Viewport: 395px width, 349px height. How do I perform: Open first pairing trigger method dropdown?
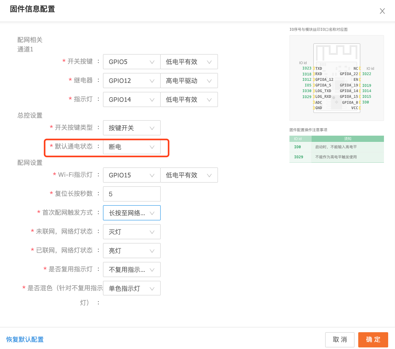coord(132,213)
